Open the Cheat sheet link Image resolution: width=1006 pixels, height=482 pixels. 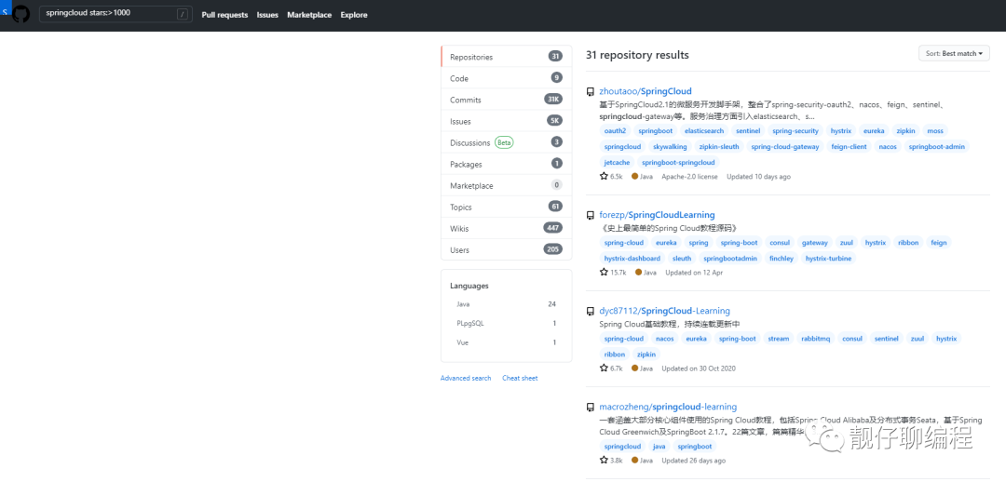click(520, 378)
